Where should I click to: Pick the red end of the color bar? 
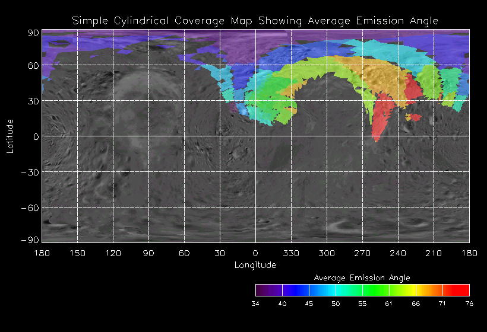461,290
